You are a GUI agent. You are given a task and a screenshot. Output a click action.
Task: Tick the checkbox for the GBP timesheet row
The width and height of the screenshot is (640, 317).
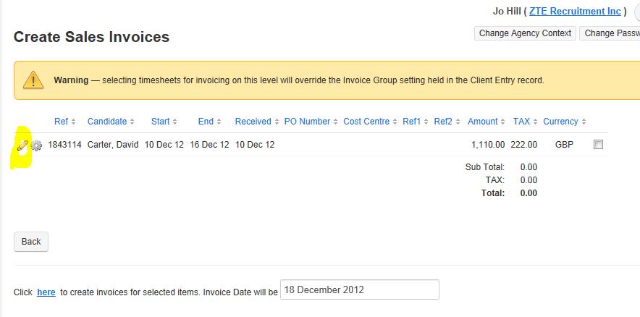[x=598, y=145]
